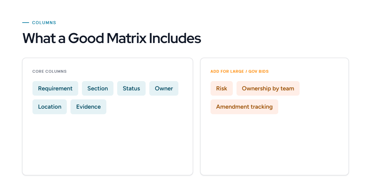Viewport: 371px width, 195px height.
Task: Select the Amendment tracking chip
Action: 244,107
